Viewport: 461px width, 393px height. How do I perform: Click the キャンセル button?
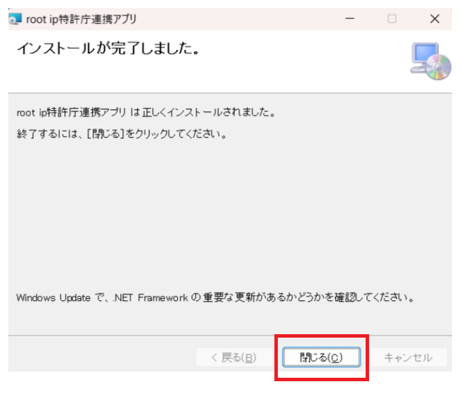[408, 357]
